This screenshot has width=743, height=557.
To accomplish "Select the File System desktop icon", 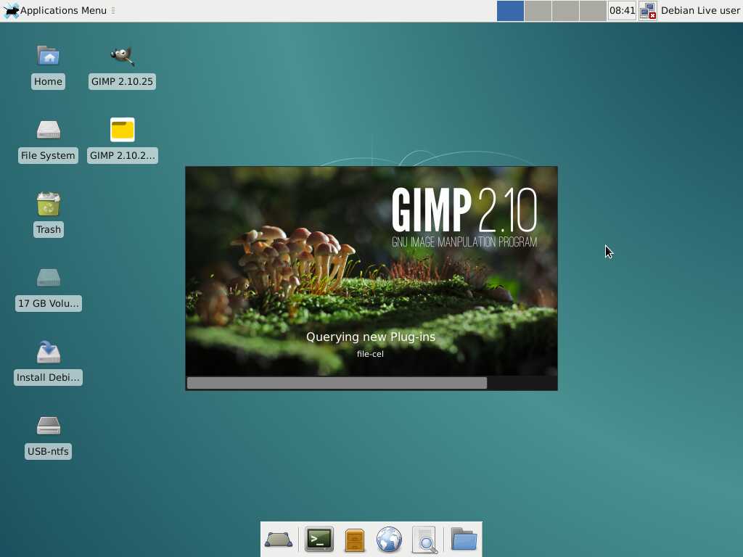I will click(x=48, y=130).
